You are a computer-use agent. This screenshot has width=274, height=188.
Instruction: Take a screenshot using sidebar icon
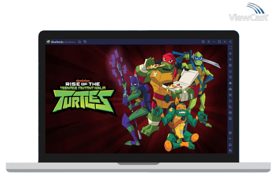230,95
